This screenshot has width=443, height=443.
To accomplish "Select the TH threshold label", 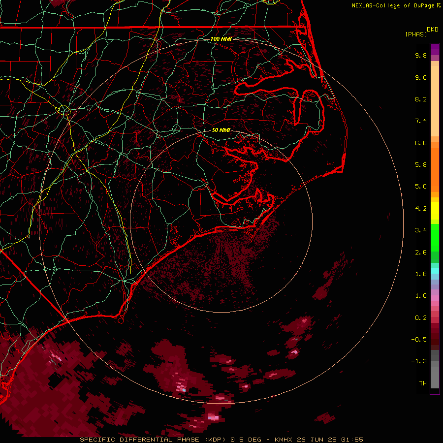I will (423, 383).
